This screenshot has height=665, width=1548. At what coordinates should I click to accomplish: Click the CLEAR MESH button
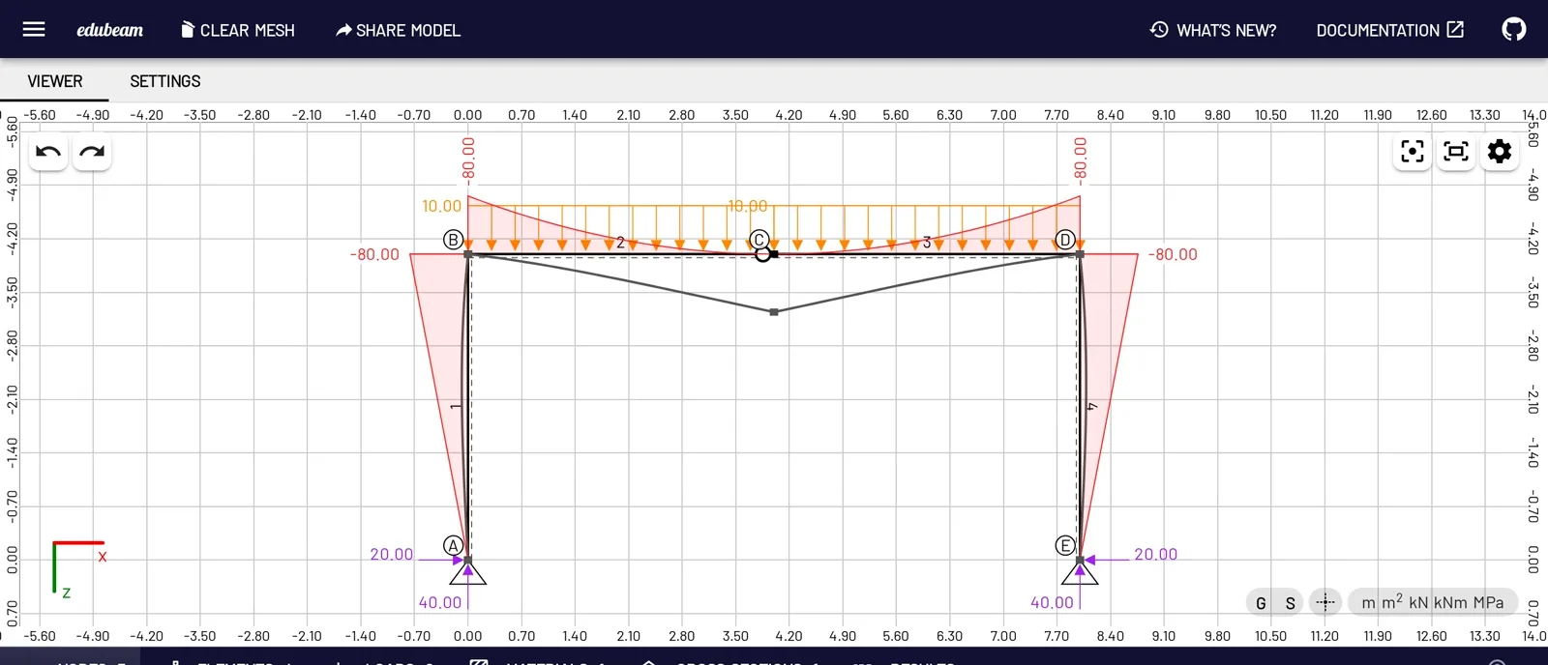[x=237, y=30]
